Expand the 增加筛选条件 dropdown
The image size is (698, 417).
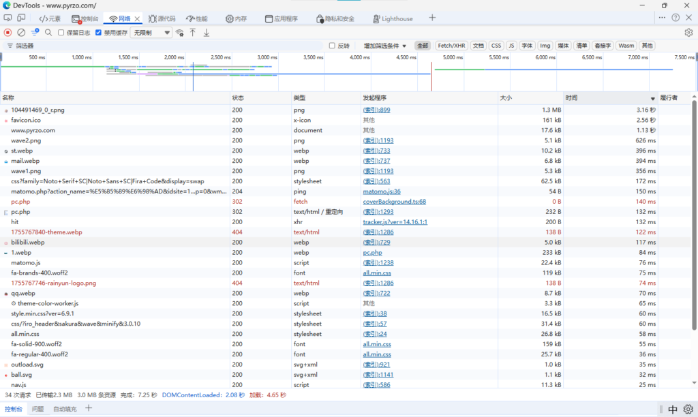[x=385, y=46]
